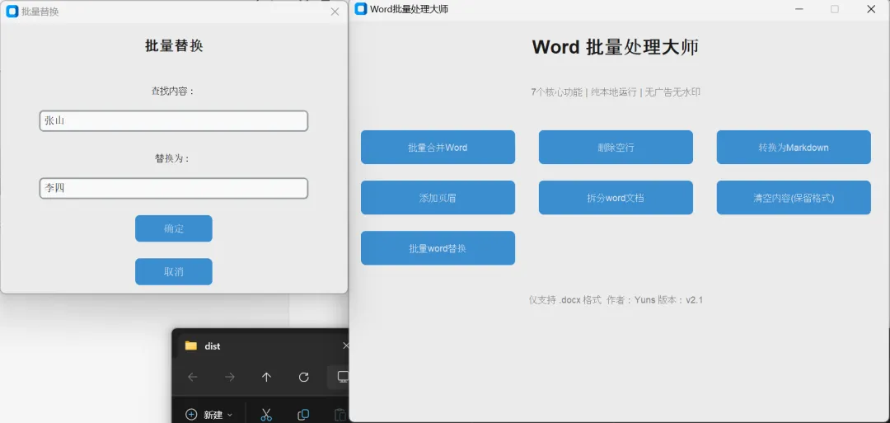The width and height of the screenshot is (890, 423).
Task: Launch the 批量word替换 function
Action: tap(438, 248)
